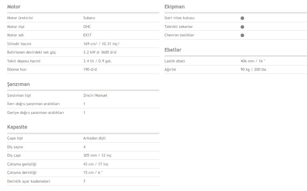Viewport: 307px width, 191px height.
Task: Click the Kapasite section heading
Action: tap(17, 127)
